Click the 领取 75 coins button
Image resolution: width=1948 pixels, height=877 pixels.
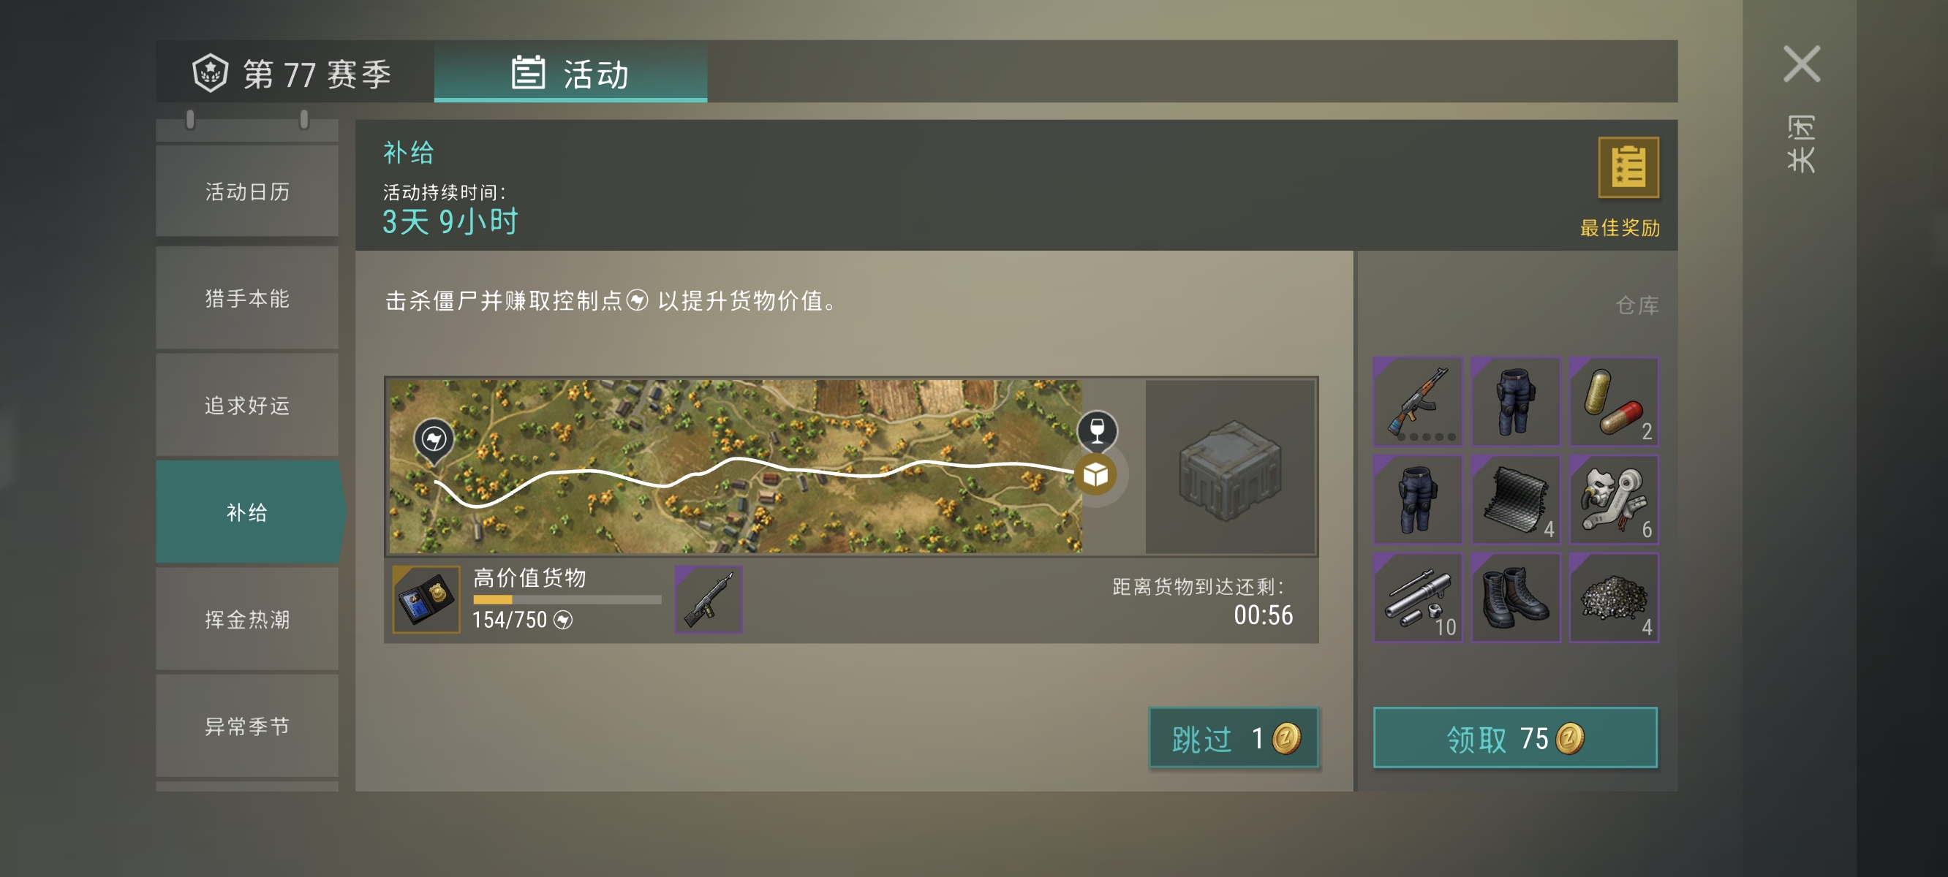pyautogui.click(x=1514, y=738)
